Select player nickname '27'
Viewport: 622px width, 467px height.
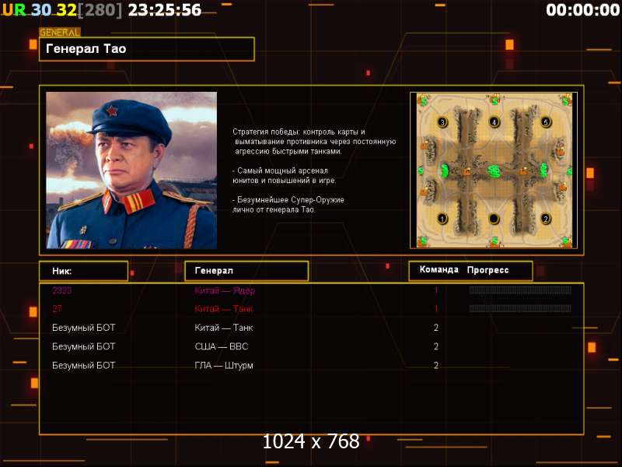(x=57, y=308)
